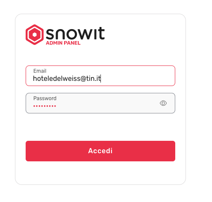Click the @ symbol in the email address
This screenshot has height=202, width=212.
[x=83, y=79]
